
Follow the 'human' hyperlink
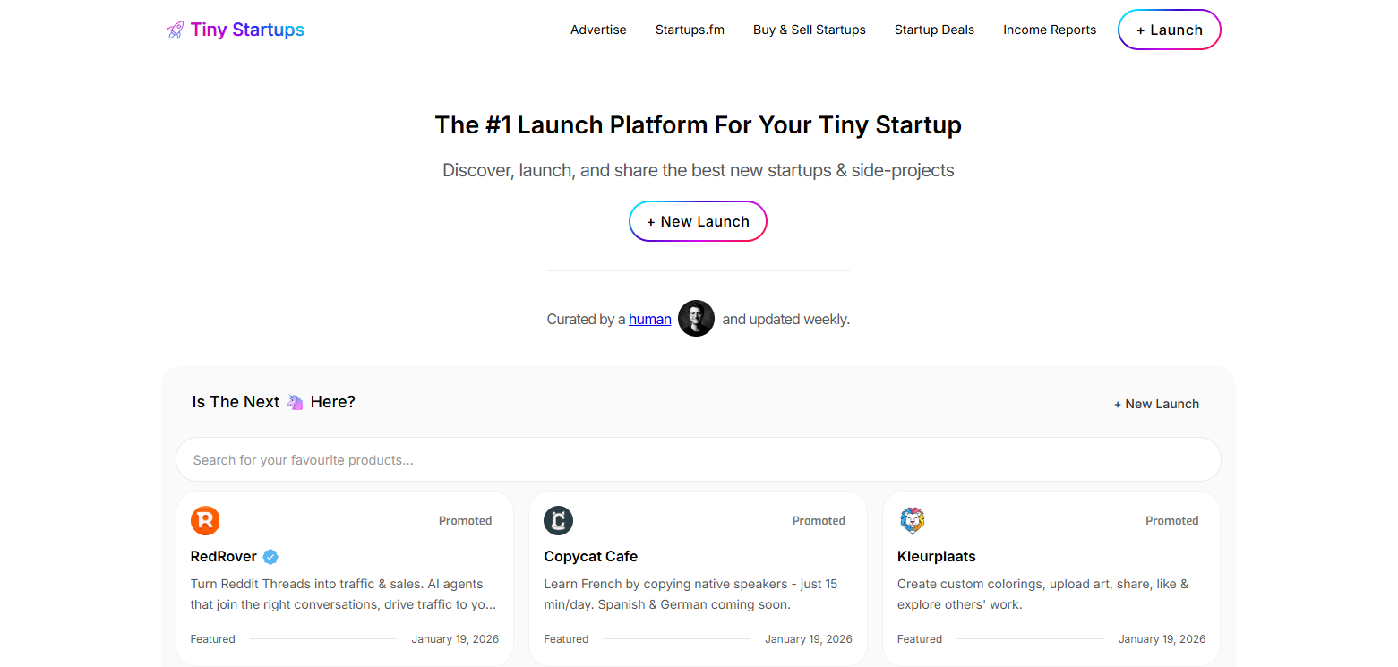[x=650, y=319]
